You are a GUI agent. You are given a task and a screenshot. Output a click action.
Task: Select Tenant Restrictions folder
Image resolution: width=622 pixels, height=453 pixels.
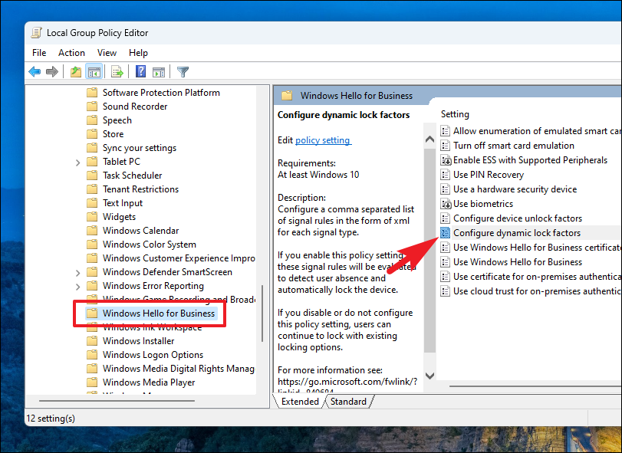(x=140, y=189)
